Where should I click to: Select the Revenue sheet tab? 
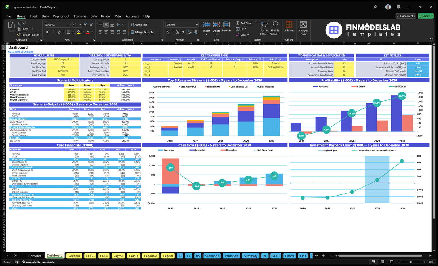point(74,256)
